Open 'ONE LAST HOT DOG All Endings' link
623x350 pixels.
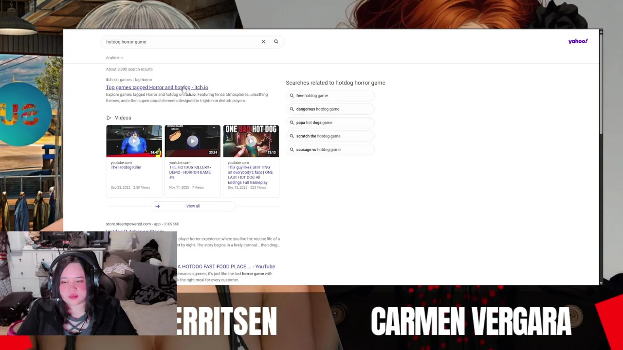[x=250, y=175]
